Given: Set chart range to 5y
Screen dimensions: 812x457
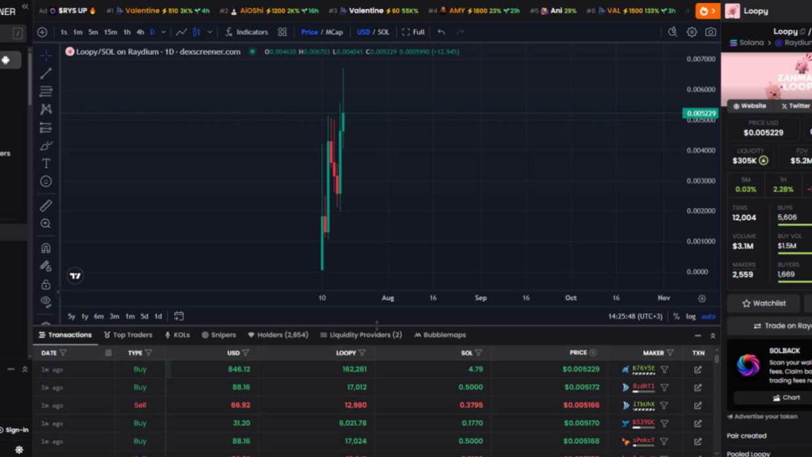Looking at the screenshot, I should tap(71, 316).
